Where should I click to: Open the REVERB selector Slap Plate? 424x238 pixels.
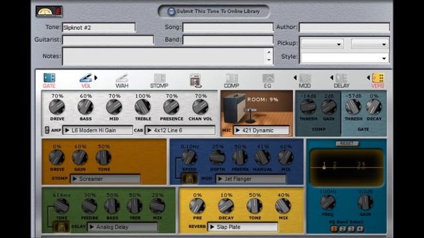(242, 227)
